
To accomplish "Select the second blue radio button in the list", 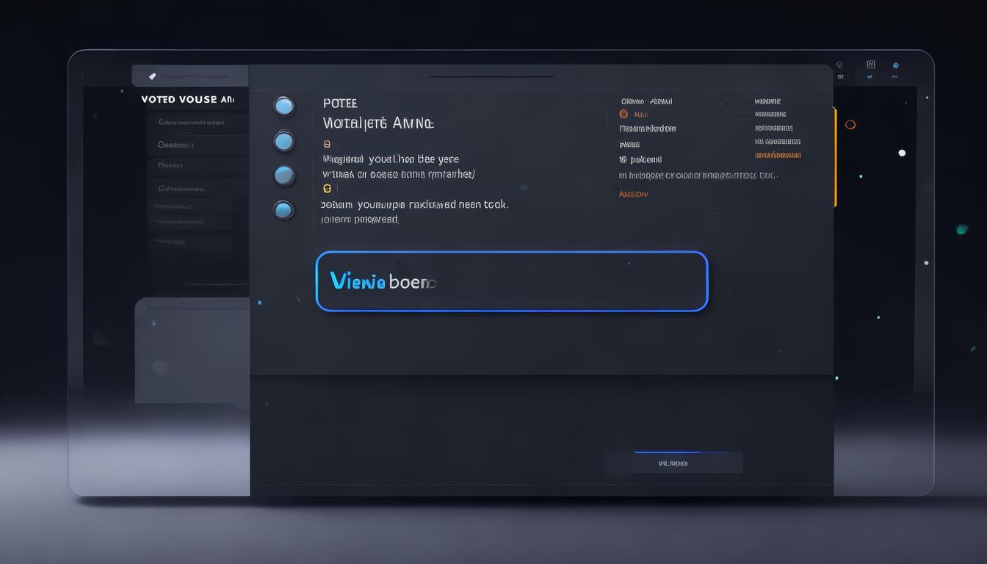I will click(283, 140).
